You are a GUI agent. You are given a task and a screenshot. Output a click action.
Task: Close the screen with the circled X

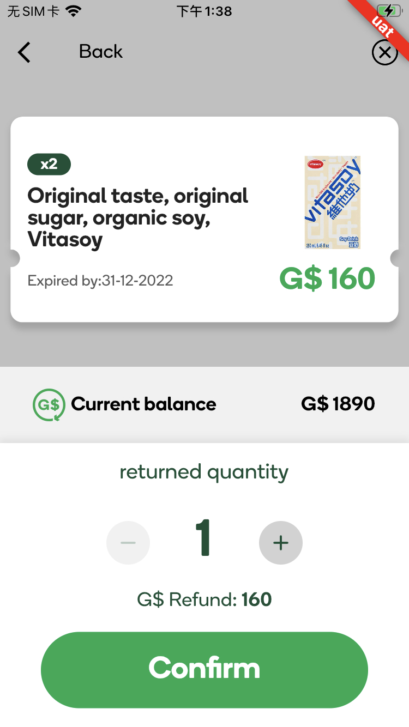point(384,52)
